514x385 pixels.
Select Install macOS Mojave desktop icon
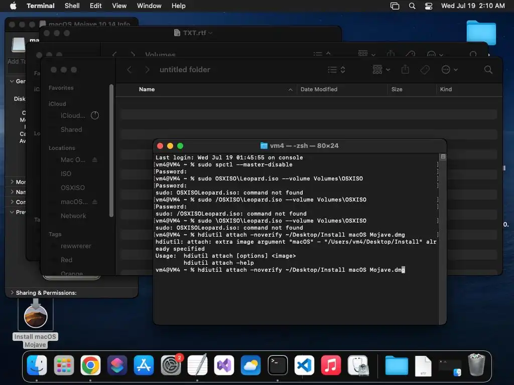(x=36, y=323)
